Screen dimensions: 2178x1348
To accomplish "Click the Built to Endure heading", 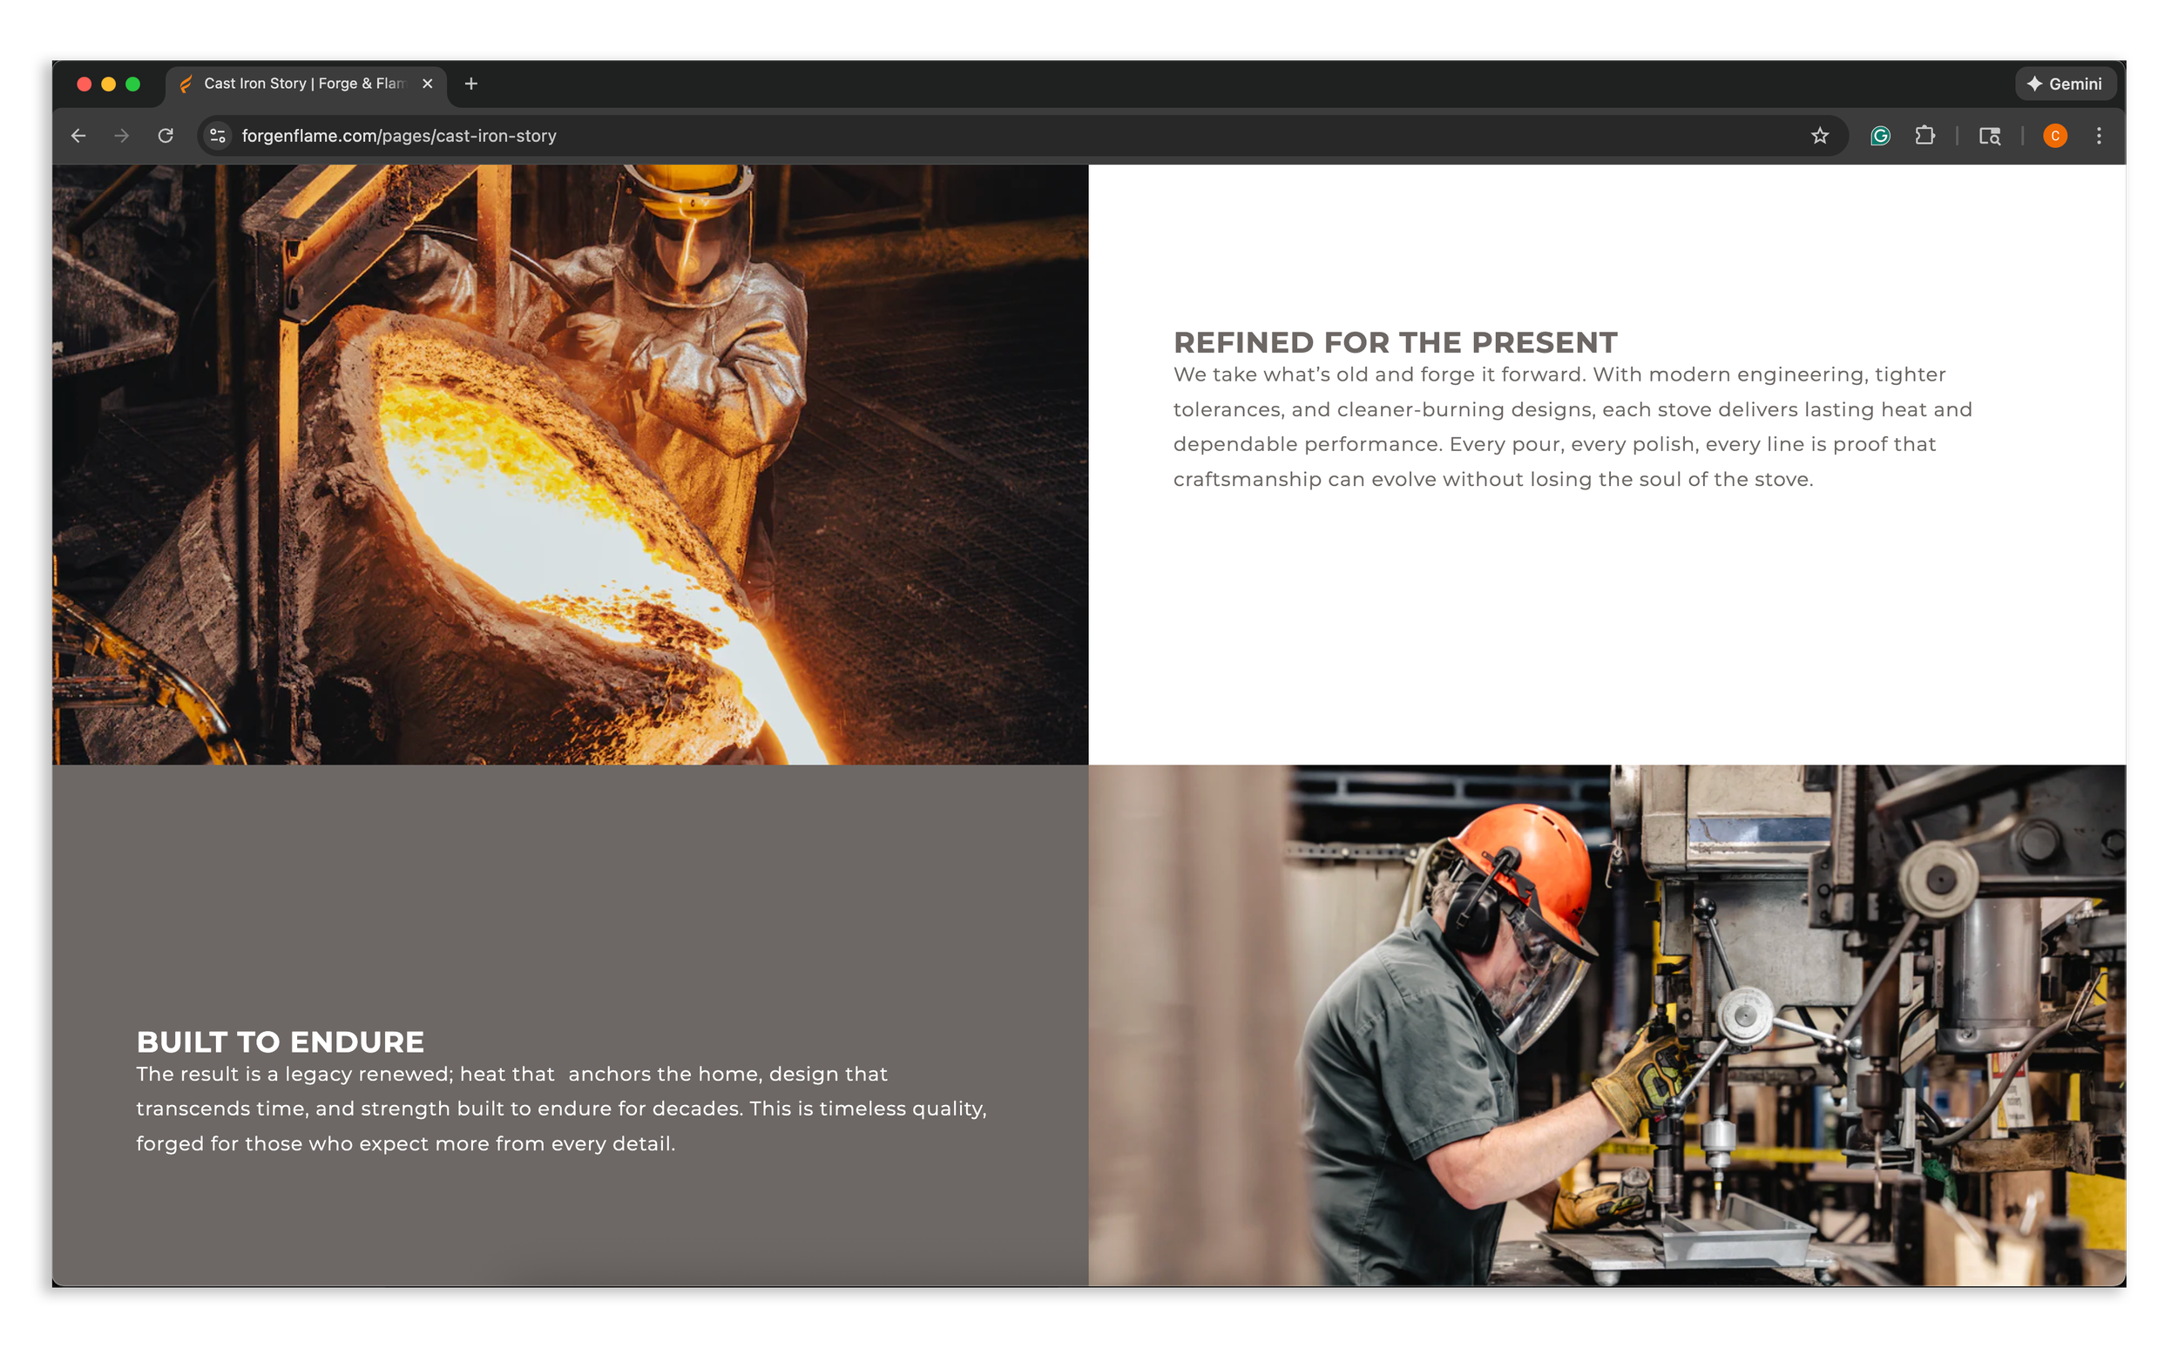I will coord(280,1041).
